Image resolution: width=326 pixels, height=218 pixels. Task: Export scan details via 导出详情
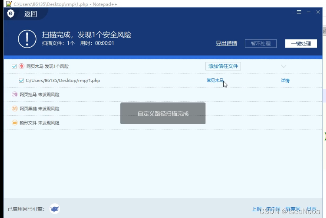226,43
